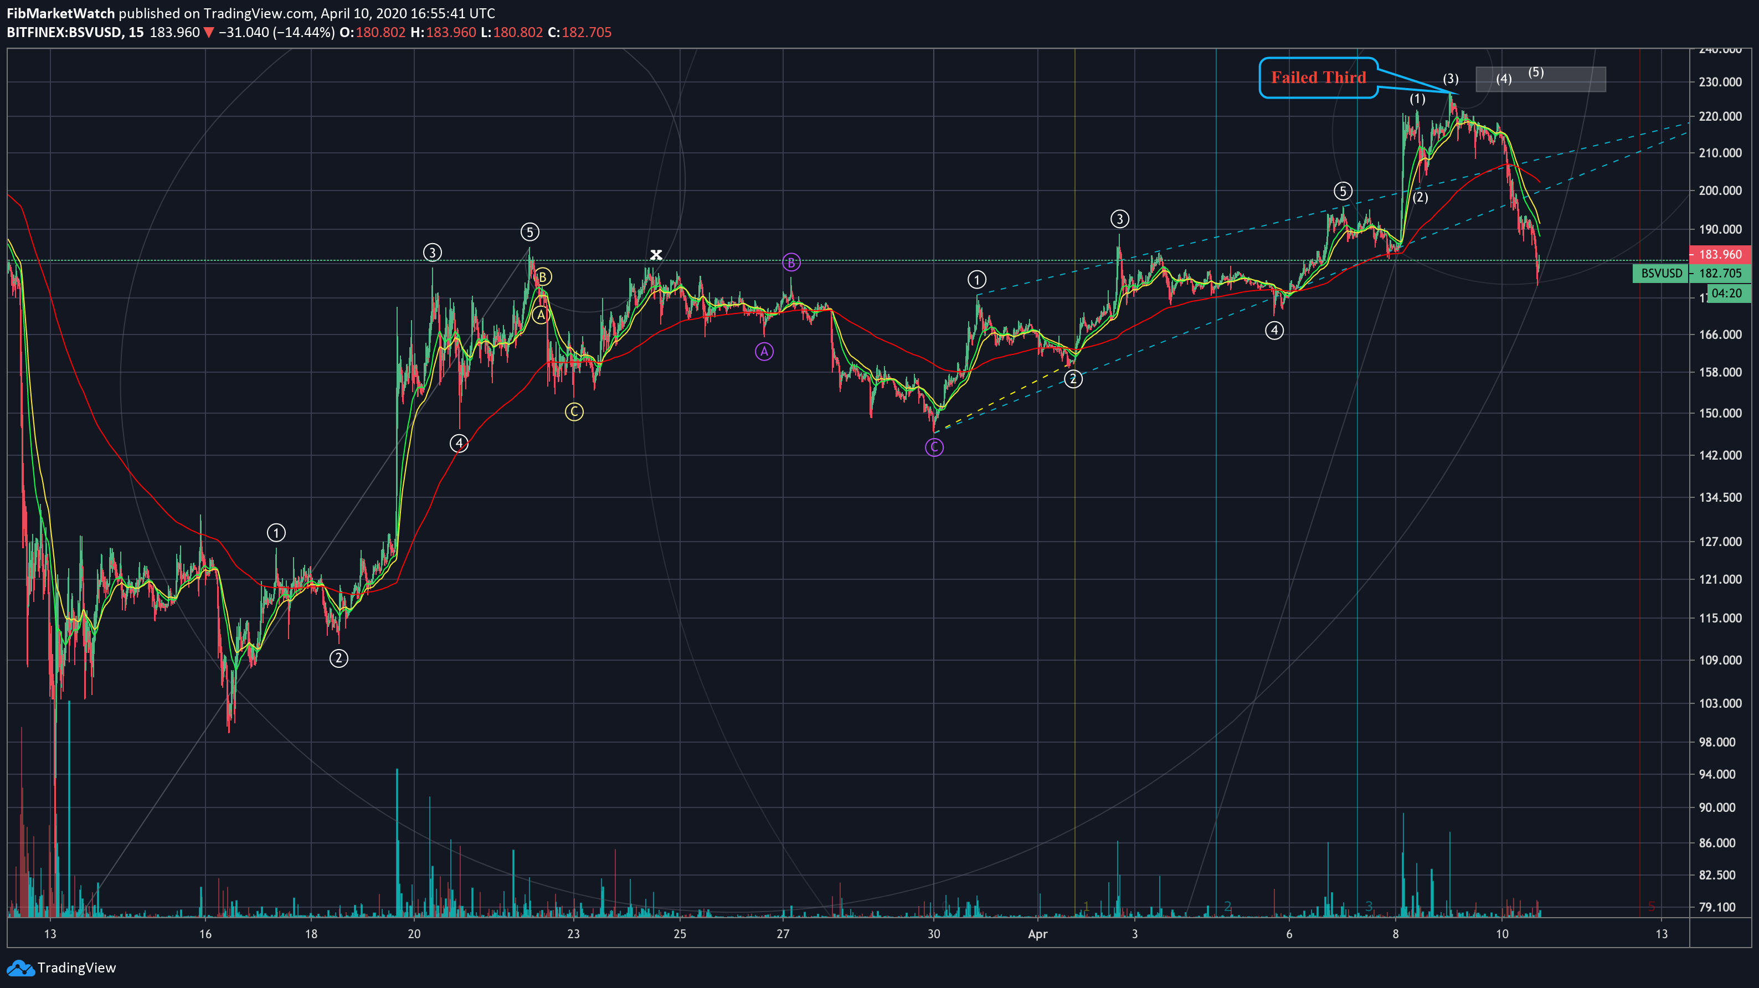Screen dimensions: 1759x988
Task: Click the C:182.705 close value
Action: pos(580,32)
